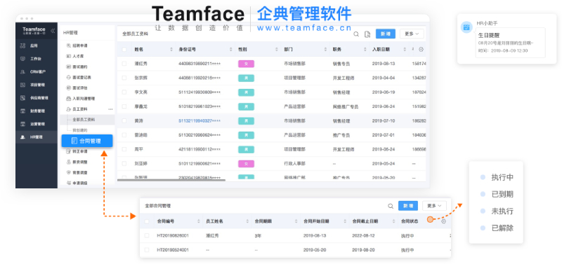
Task: Search icon in 全部员工资料 toolbar
Action: (356, 34)
